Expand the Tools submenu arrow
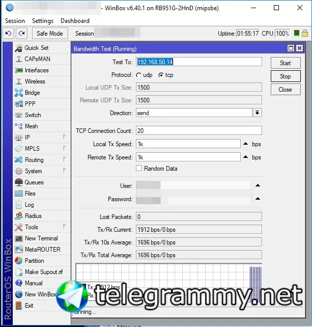Viewport: 312px width, 327px height. 65,227
